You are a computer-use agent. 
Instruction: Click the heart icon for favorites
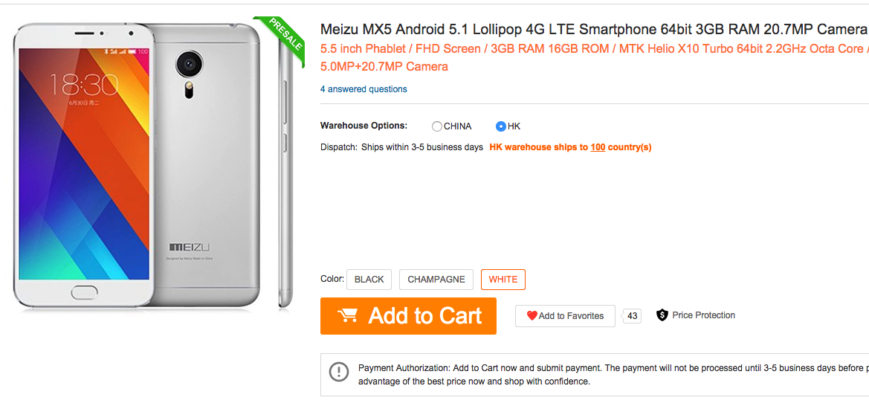click(532, 316)
